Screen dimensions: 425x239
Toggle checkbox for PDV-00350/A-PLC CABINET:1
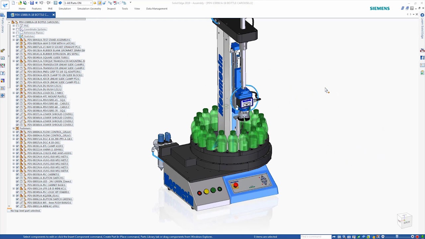tap(17, 174)
